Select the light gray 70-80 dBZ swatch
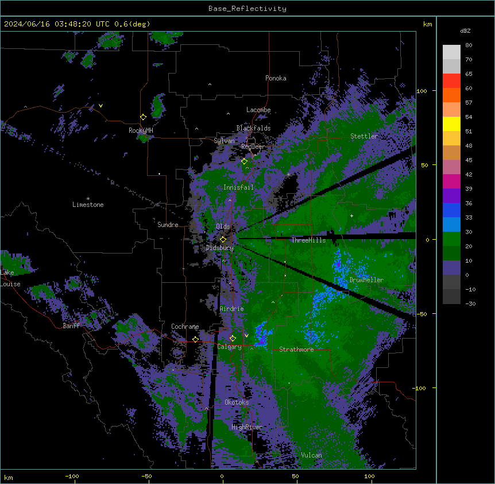Viewport: 495px width, 484px height. coord(451,52)
